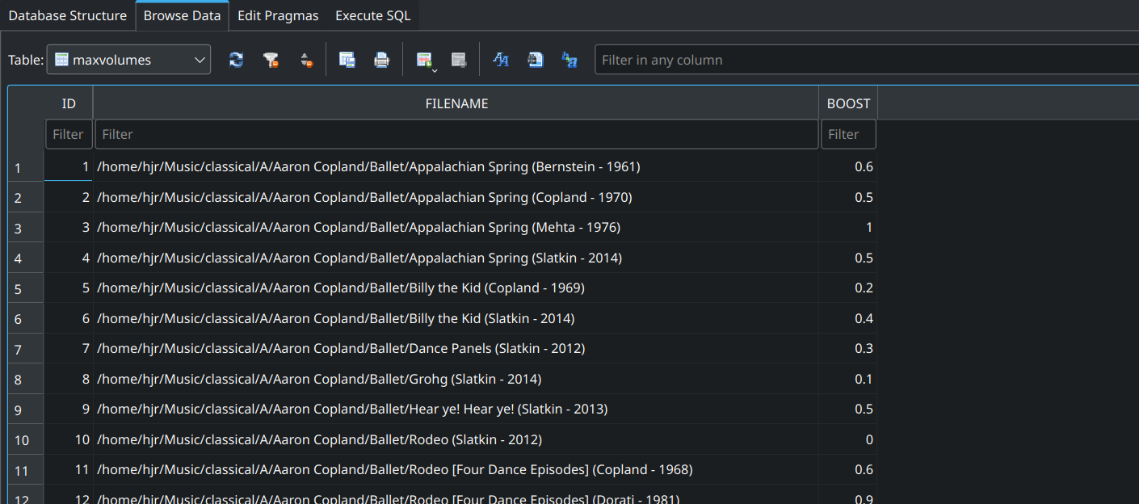Clear all applied column filters
The height and width of the screenshot is (504, 1139).
point(271,59)
